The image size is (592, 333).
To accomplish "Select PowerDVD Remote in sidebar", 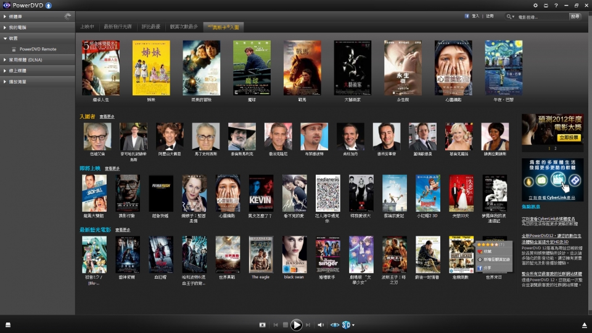I will pyautogui.click(x=38, y=49).
